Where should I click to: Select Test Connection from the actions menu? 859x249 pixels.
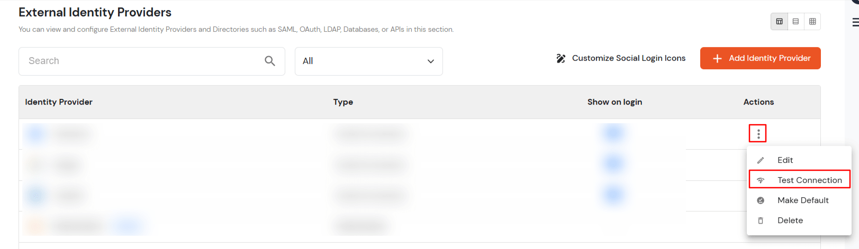point(809,180)
